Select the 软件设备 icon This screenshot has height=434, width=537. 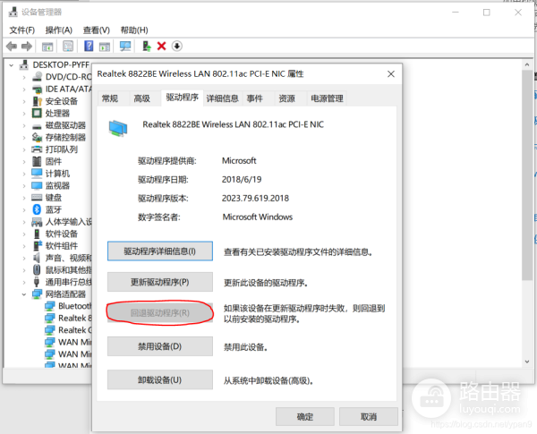(37, 234)
